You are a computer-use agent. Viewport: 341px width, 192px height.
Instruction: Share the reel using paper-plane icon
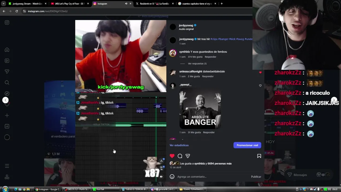[x=188, y=156]
